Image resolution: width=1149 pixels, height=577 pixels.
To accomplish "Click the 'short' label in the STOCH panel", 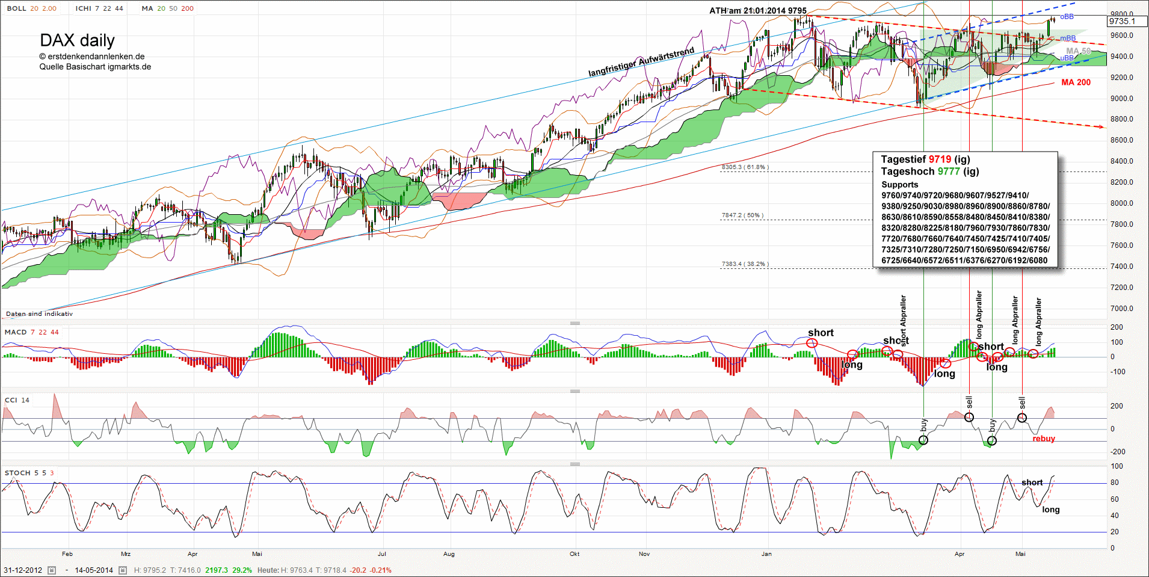I will click(1032, 483).
